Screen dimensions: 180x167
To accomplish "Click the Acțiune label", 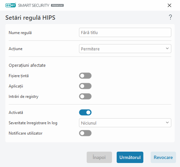I will pyautogui.click(x=15, y=49).
